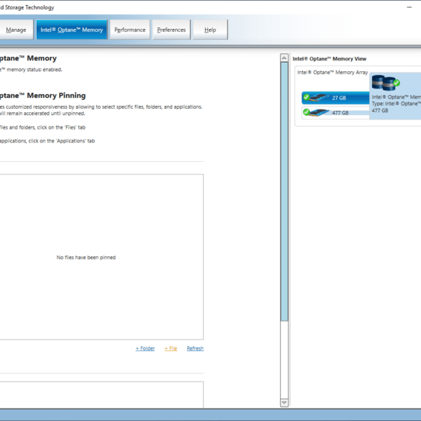Open the Help tab
This screenshot has width=421, height=421.
(x=210, y=30)
